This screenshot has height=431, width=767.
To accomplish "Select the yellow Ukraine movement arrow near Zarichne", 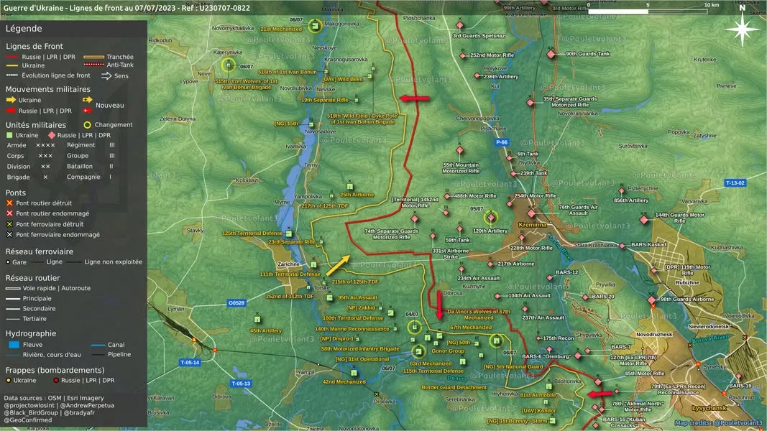I will tap(338, 265).
